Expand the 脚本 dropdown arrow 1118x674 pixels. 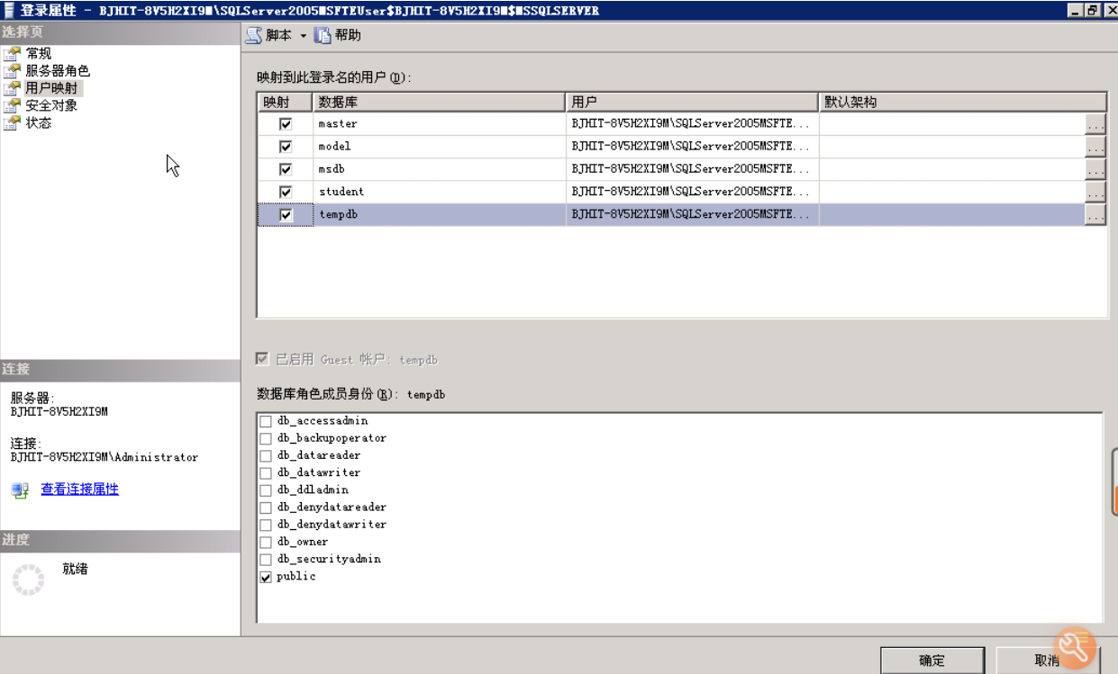303,36
